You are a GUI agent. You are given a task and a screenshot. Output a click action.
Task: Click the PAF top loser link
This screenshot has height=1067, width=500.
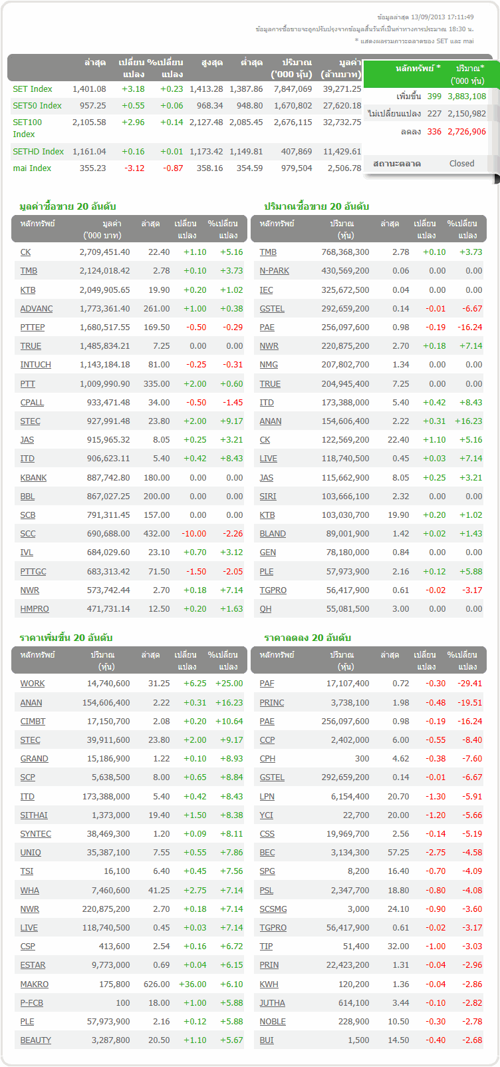[x=267, y=684]
